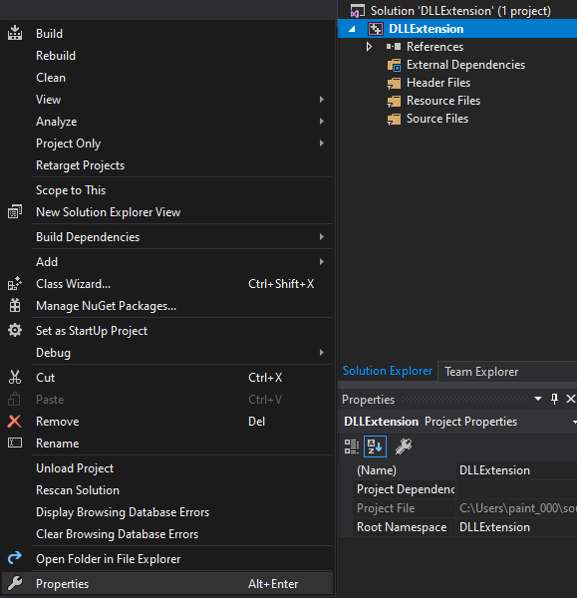This screenshot has height=598, width=577.
Task: Click the StartUp Project gear icon
Action: pos(15,330)
